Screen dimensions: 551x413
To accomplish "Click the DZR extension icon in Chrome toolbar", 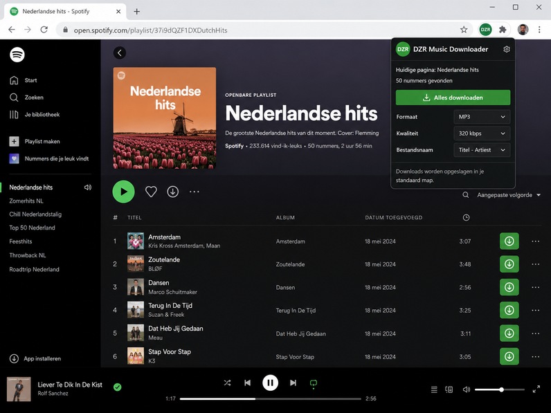I will pos(485,30).
